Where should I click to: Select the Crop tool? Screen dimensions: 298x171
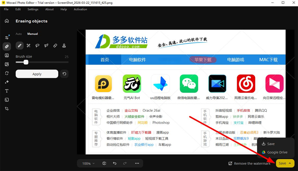click(7, 109)
